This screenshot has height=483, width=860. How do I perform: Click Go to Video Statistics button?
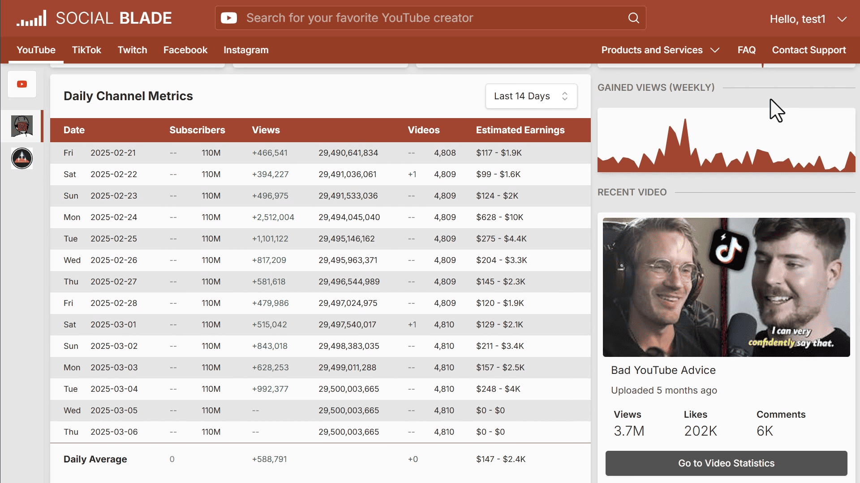coord(726,463)
